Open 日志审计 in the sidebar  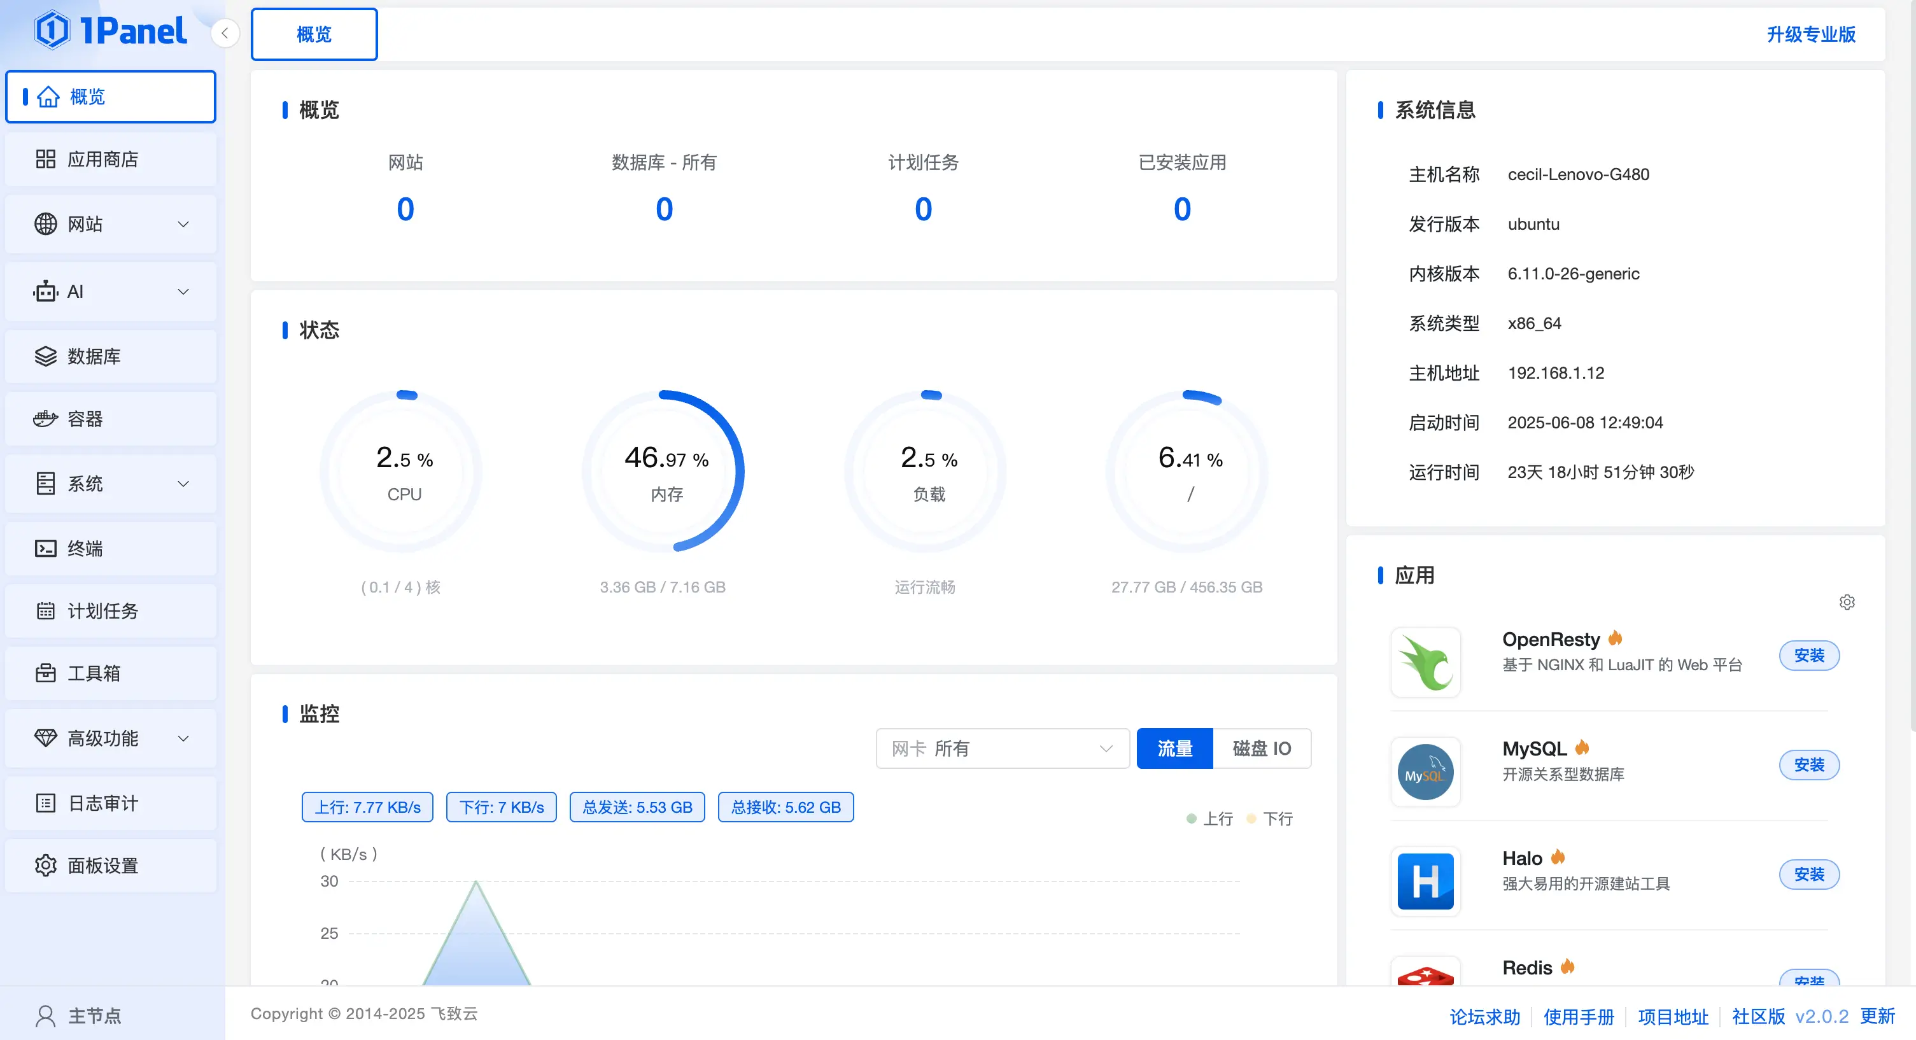pyautogui.click(x=111, y=803)
